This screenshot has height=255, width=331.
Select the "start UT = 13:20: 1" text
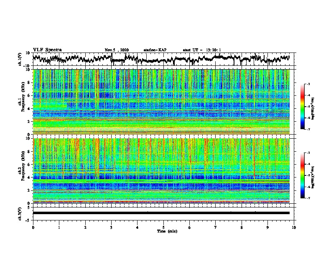tap(202, 50)
